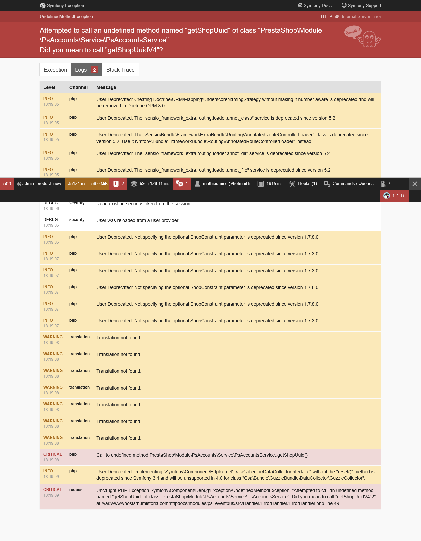Open the 35121 ms performance panel

(x=77, y=184)
